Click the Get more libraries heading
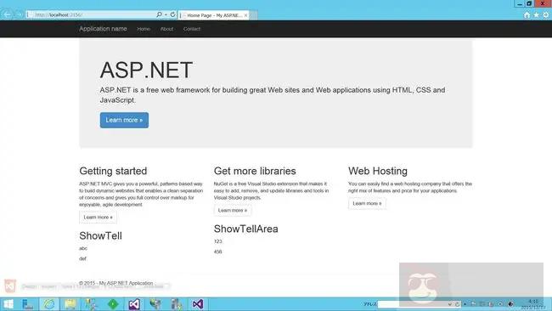 pos(255,171)
